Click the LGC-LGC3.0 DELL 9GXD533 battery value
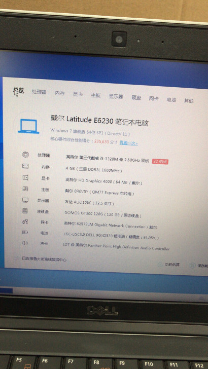This screenshot has width=208, height=369. pyautogui.click(x=111, y=236)
